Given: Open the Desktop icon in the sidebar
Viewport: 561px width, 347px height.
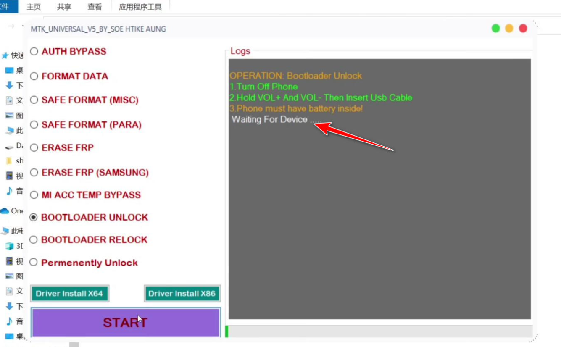Looking at the screenshot, I should [x=9, y=70].
